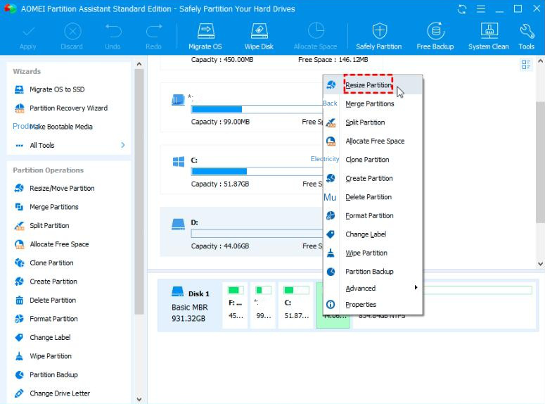Click Properties in the context menu

pos(361,305)
